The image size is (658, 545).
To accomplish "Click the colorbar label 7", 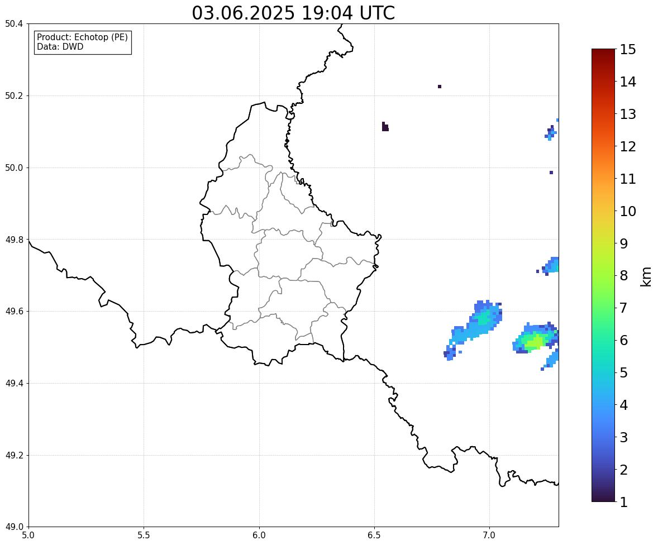I will [x=623, y=308].
